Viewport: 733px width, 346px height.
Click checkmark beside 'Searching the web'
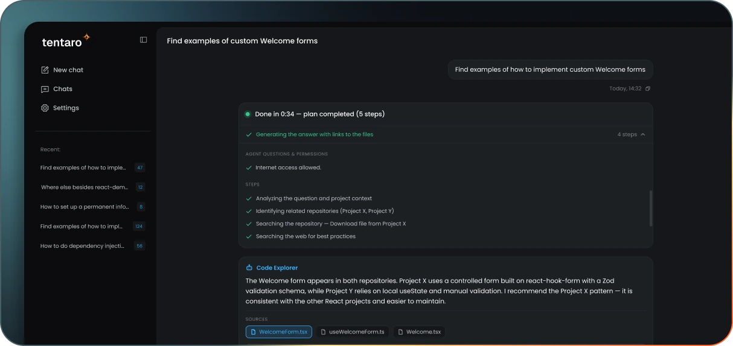249,236
